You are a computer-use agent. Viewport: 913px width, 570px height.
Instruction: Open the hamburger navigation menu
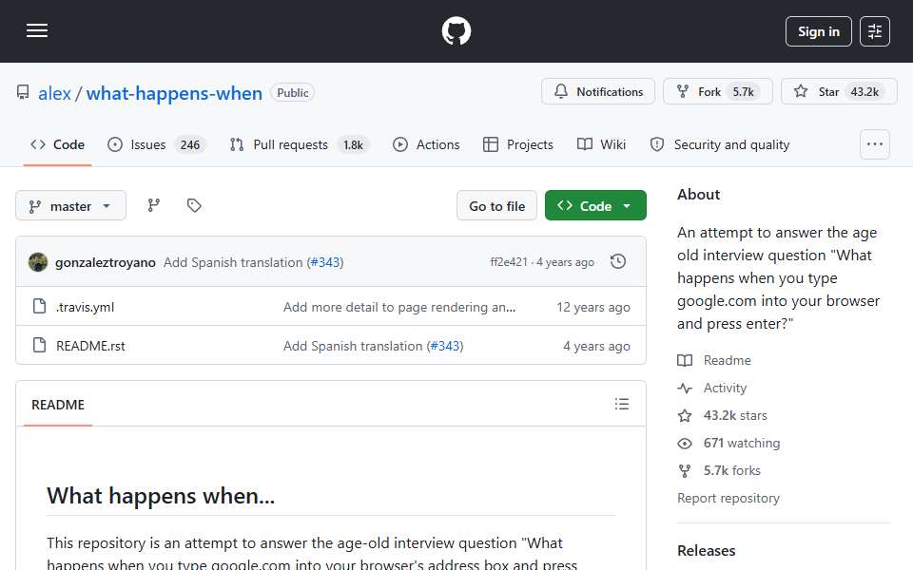[37, 30]
